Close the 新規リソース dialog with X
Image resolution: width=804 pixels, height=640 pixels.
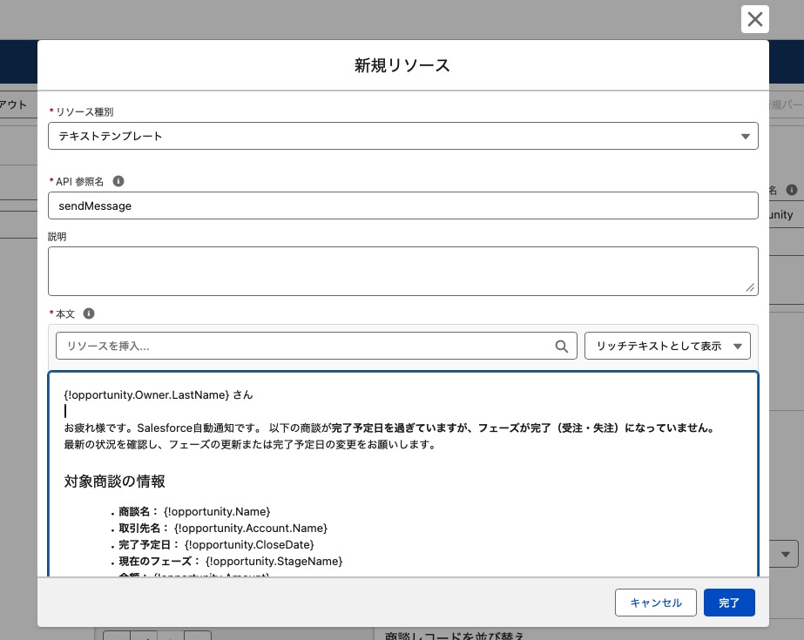coord(754,19)
